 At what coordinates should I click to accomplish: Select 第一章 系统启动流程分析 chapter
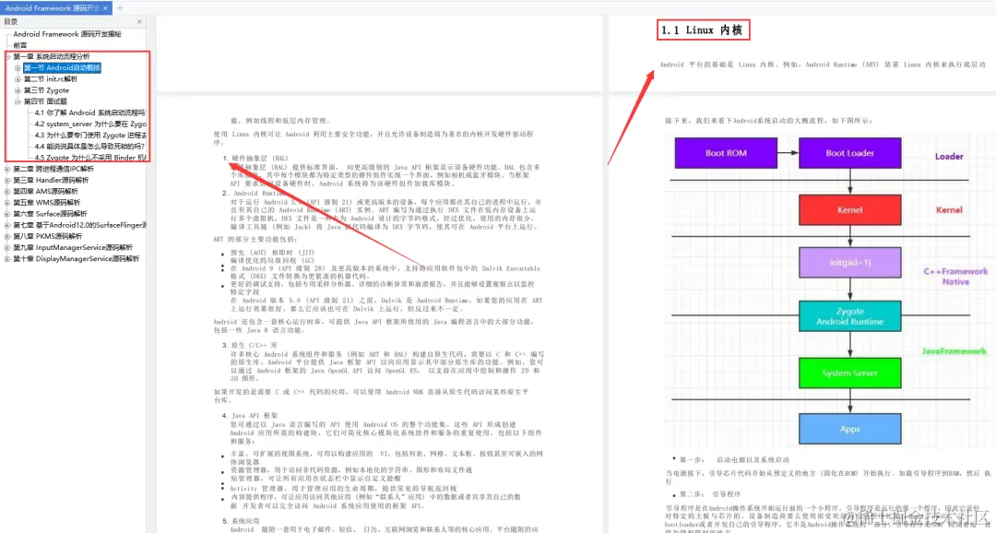52,56
